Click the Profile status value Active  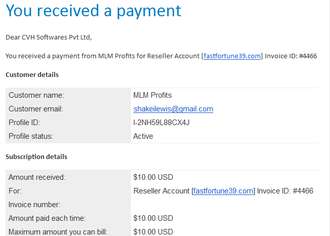[x=143, y=136]
